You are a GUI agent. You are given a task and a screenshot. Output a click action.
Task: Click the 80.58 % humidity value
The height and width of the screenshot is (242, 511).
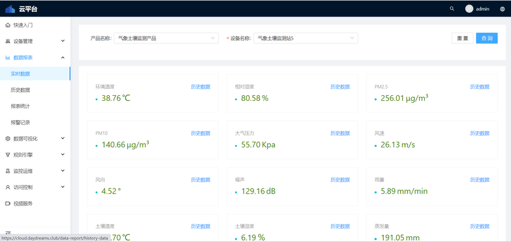click(255, 98)
